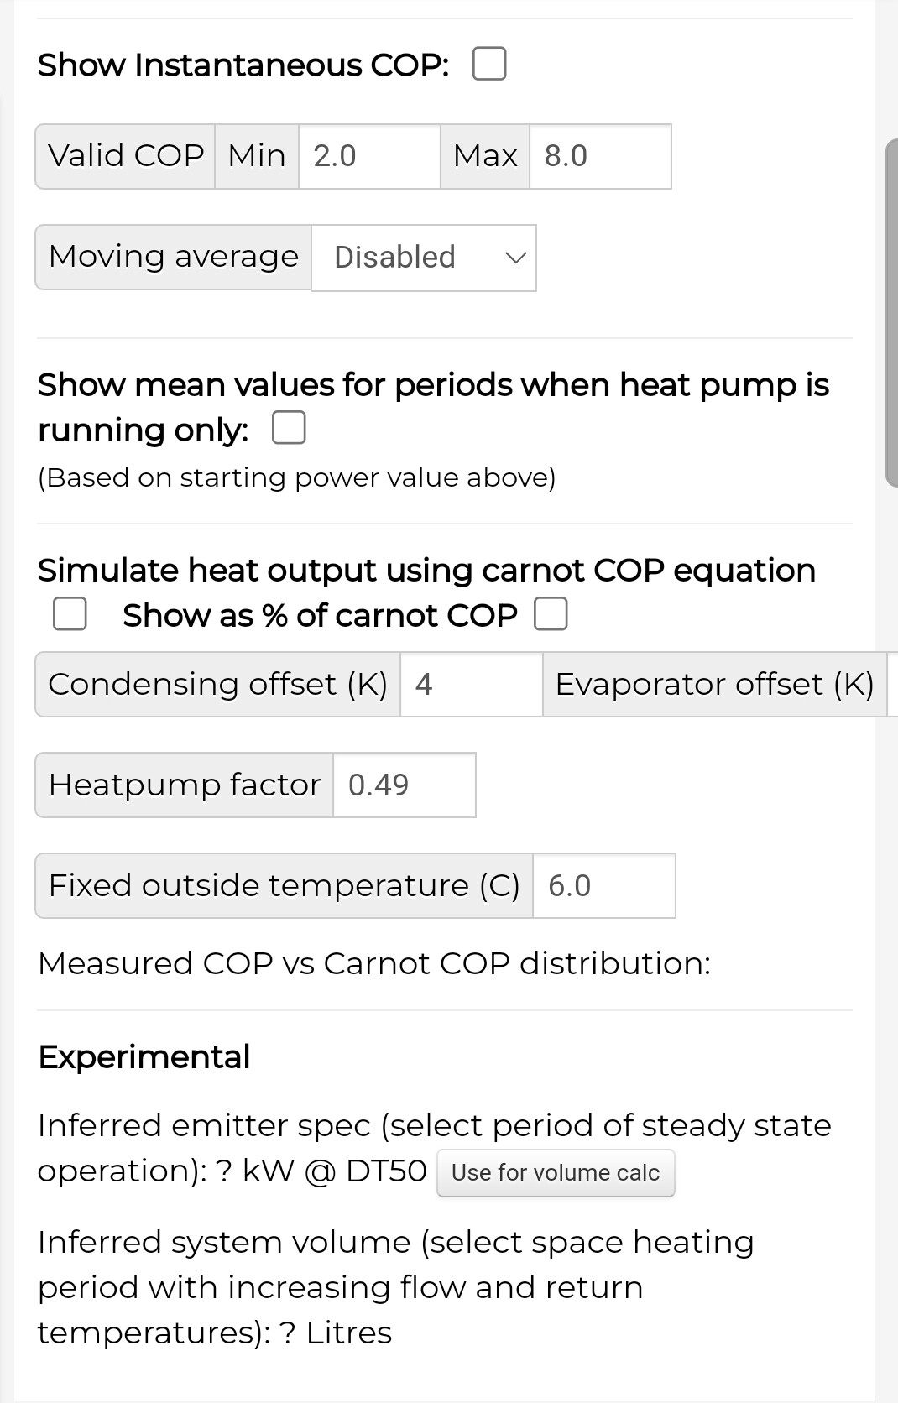This screenshot has height=1403, width=898.
Task: Open the Moving average dropdown
Action: tap(424, 258)
